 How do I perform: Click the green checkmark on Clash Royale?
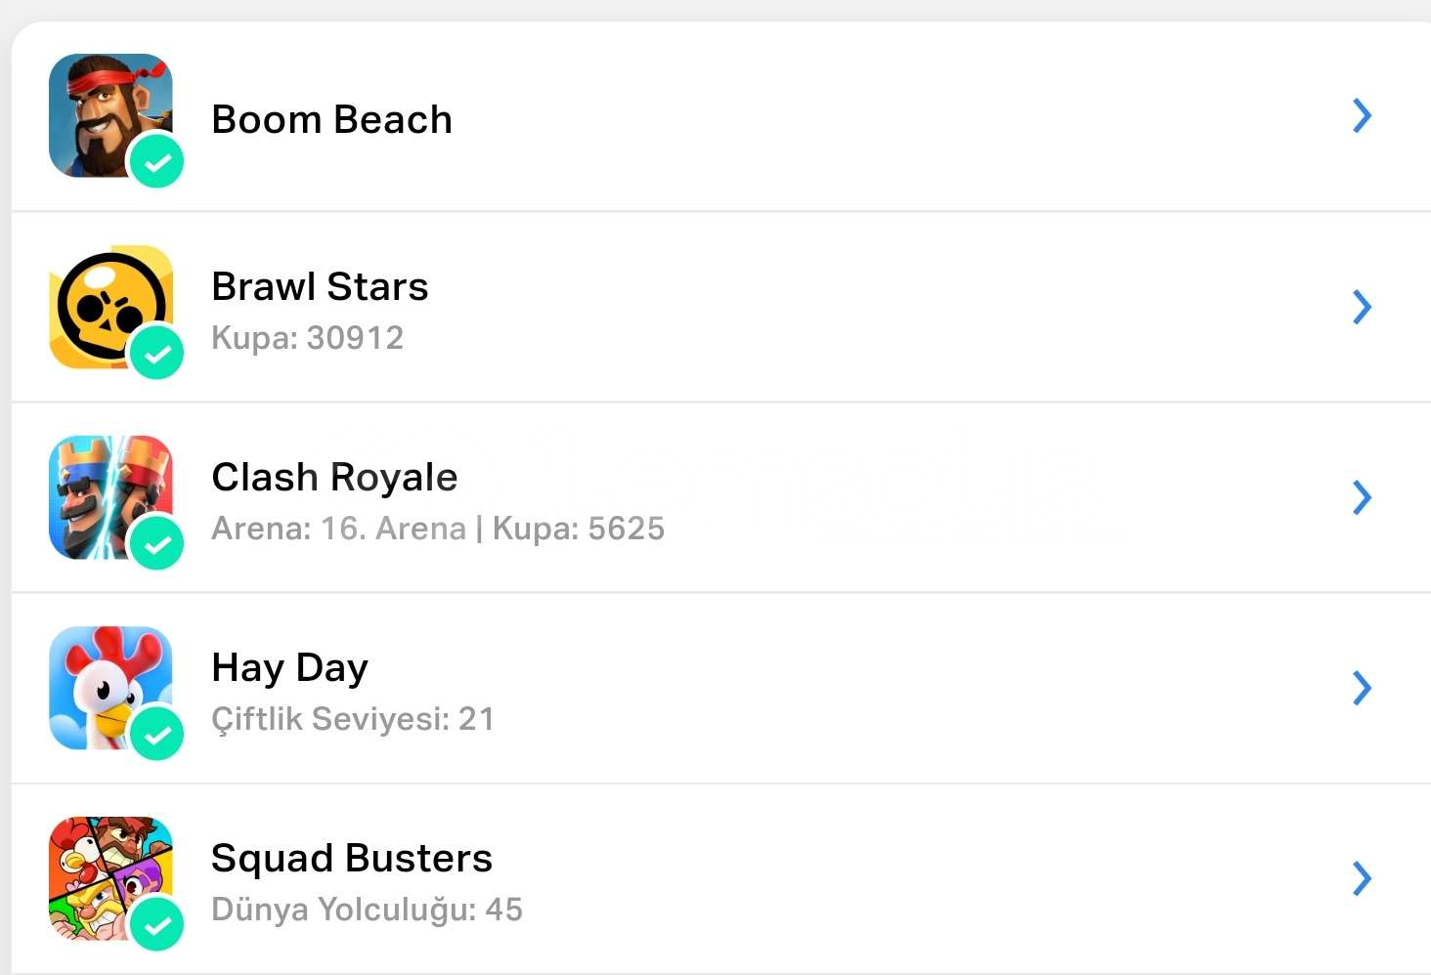[157, 543]
